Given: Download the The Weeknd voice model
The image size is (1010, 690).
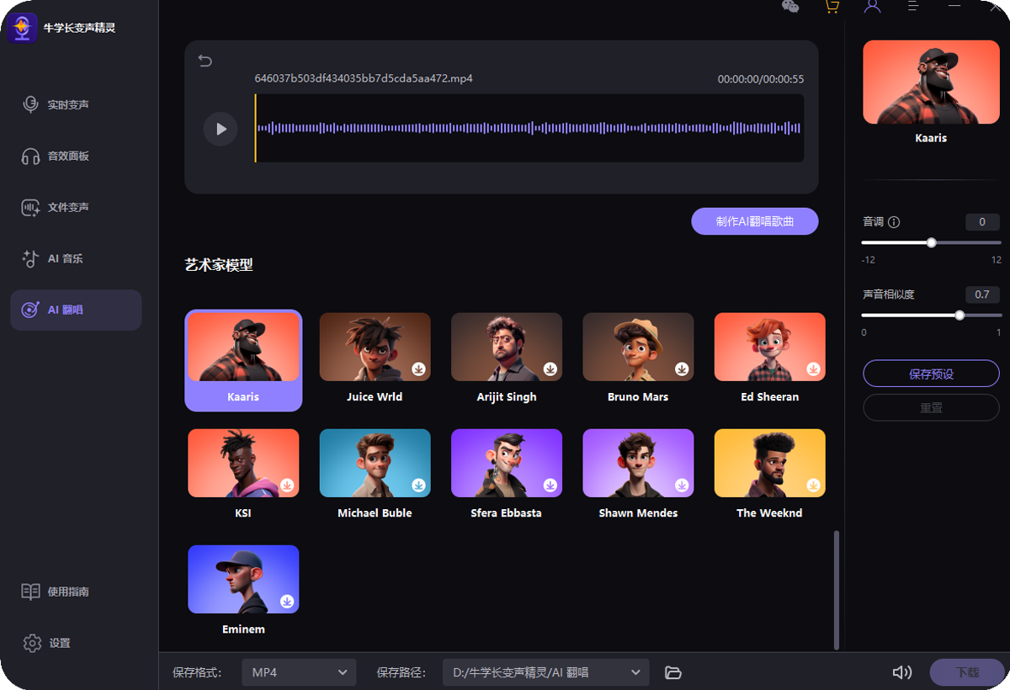Looking at the screenshot, I should coord(813,485).
